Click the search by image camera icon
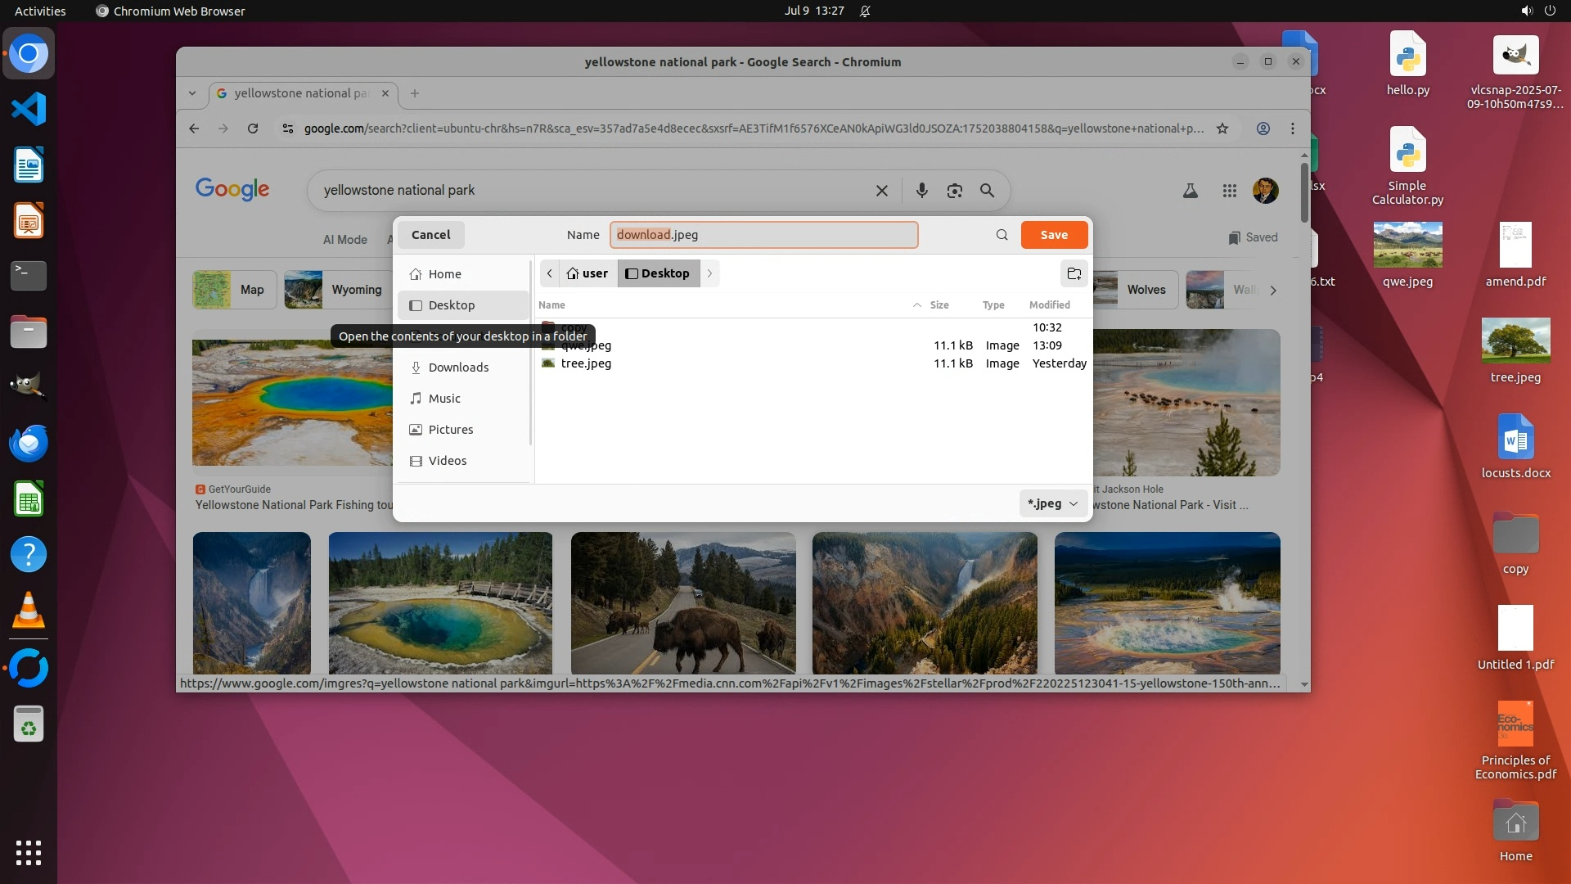The image size is (1571, 884). (x=954, y=191)
